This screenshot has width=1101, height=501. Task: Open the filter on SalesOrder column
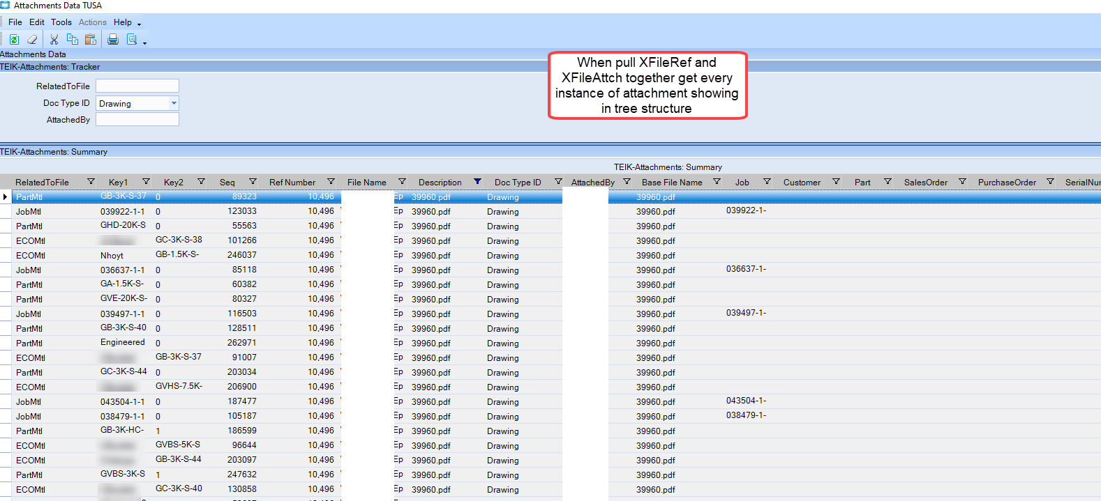962,182
